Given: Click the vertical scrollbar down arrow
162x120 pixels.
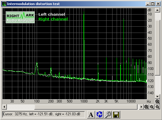Looking at the screenshot, I should pyautogui.click(x=157, y=97).
